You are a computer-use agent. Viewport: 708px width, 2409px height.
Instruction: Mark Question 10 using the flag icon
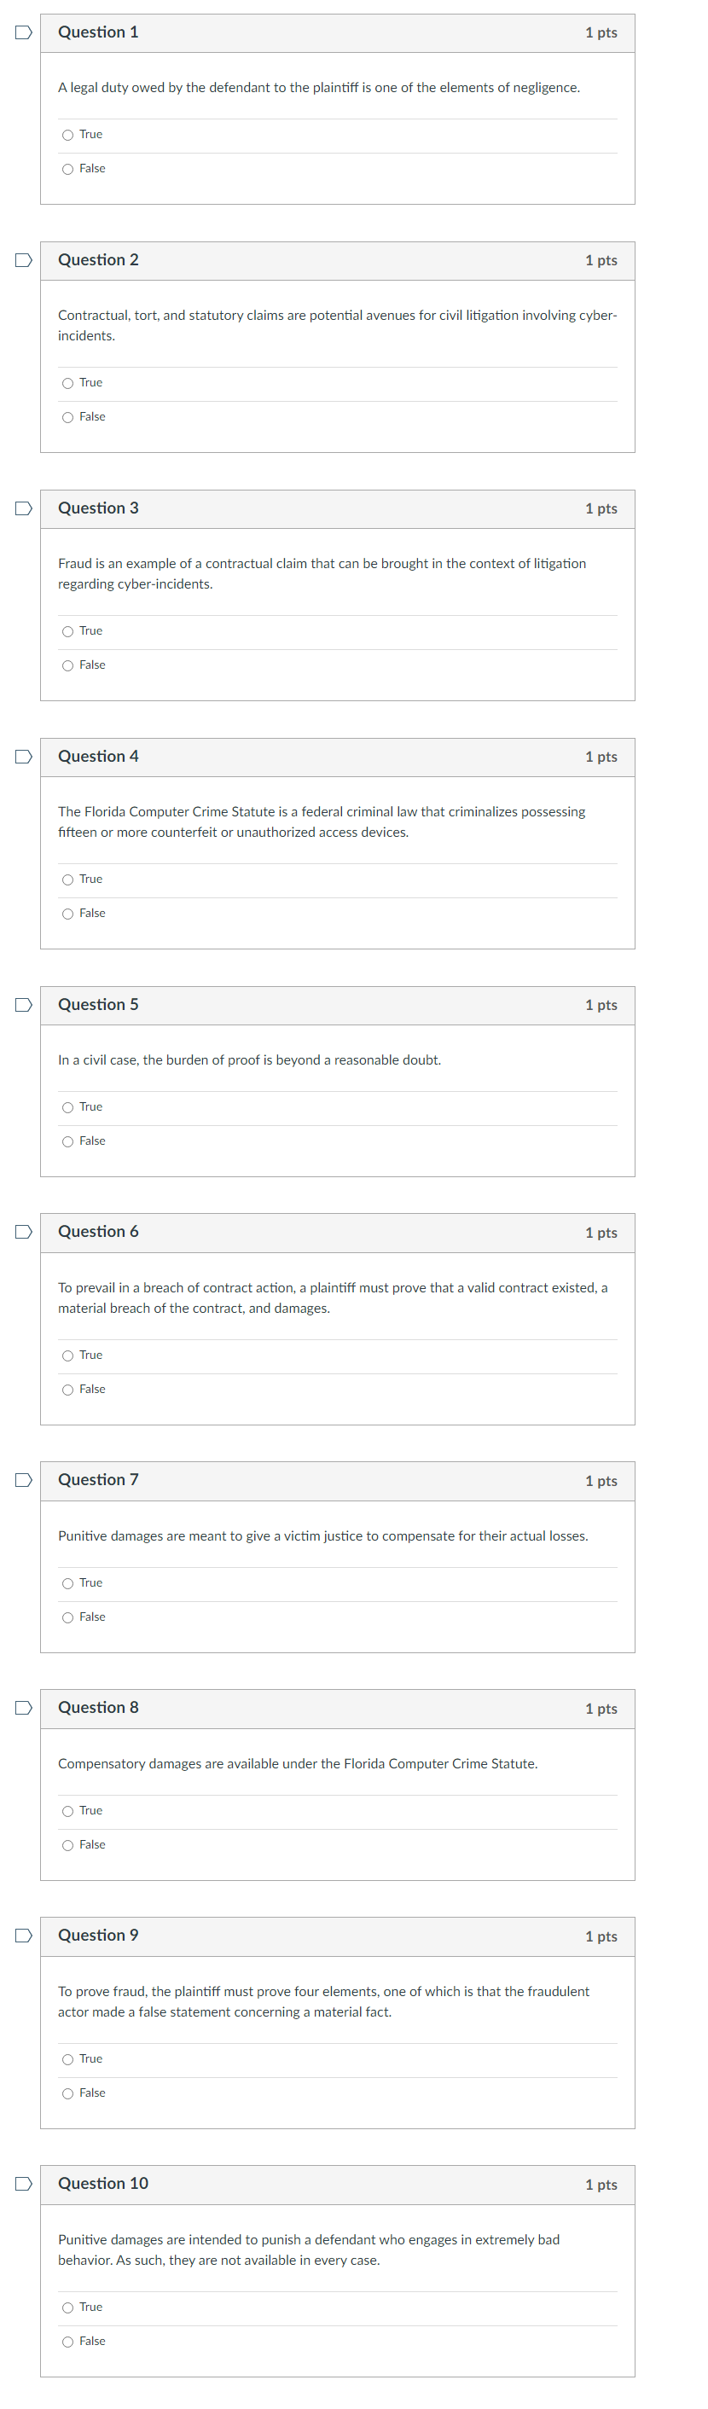coord(21,2184)
